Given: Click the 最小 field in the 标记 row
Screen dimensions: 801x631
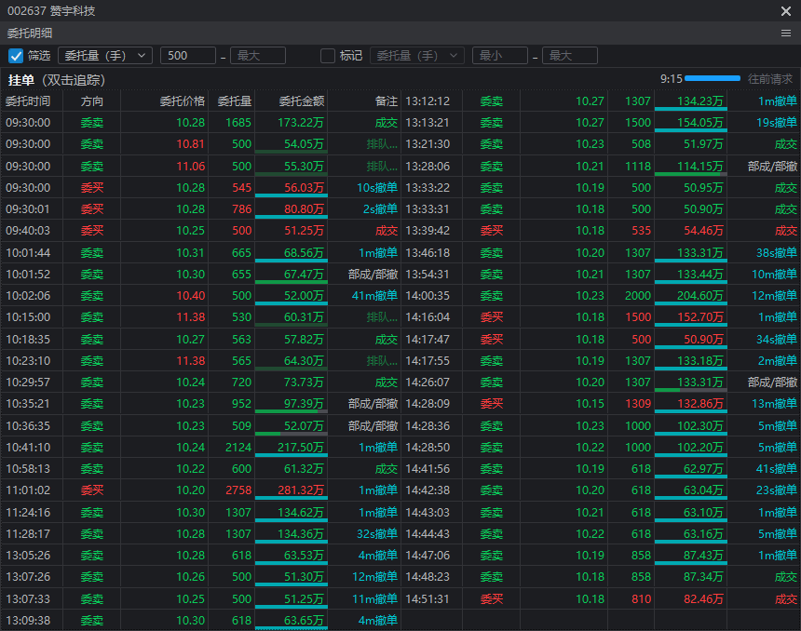Looking at the screenshot, I should 499,56.
